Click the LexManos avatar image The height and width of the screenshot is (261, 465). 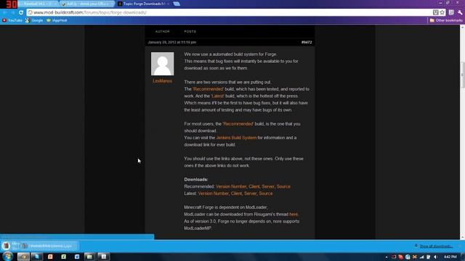point(162,64)
